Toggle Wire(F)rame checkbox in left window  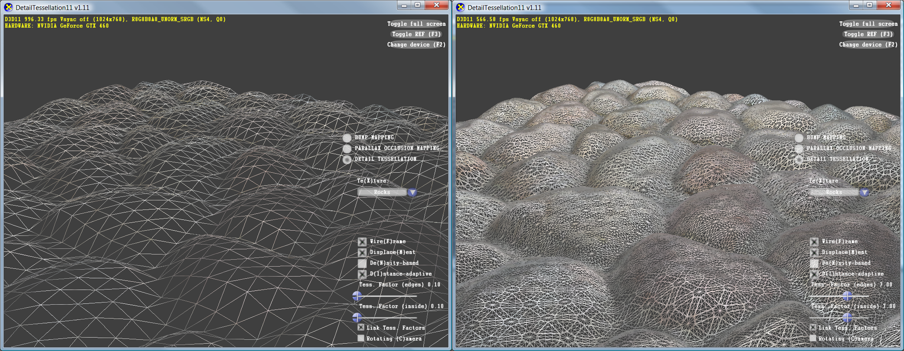[x=362, y=242]
